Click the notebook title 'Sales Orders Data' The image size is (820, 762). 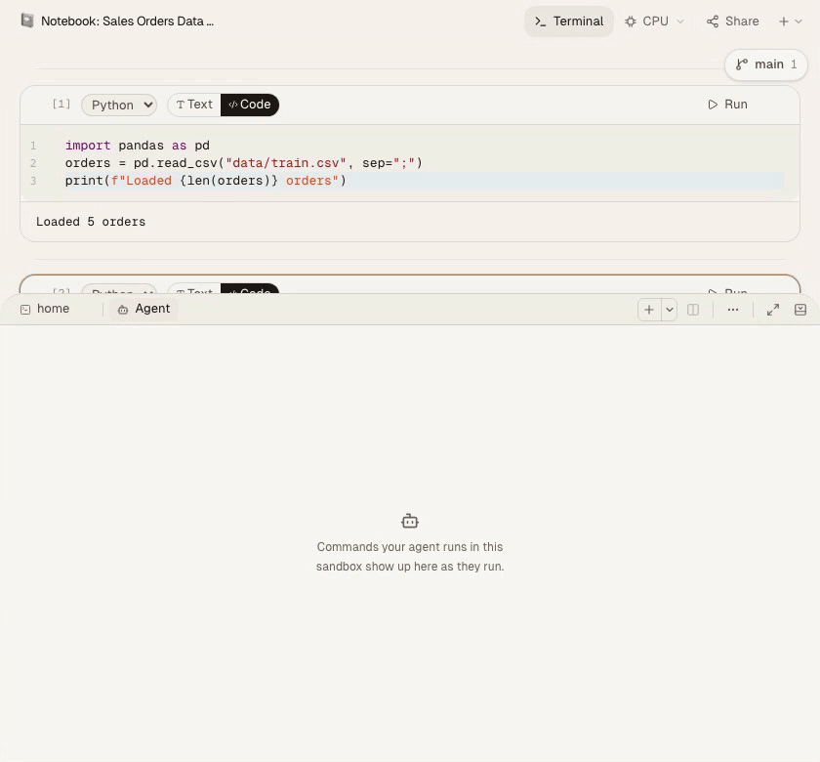pos(127,21)
